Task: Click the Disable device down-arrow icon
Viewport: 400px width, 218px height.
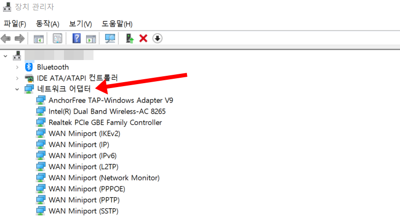Action: pos(157,38)
